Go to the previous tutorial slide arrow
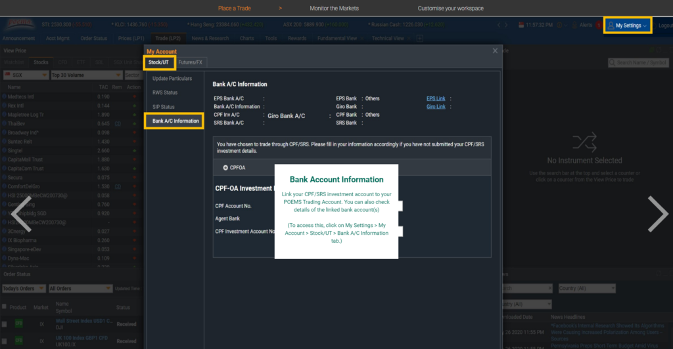This screenshot has width=673, height=349. coord(22,214)
